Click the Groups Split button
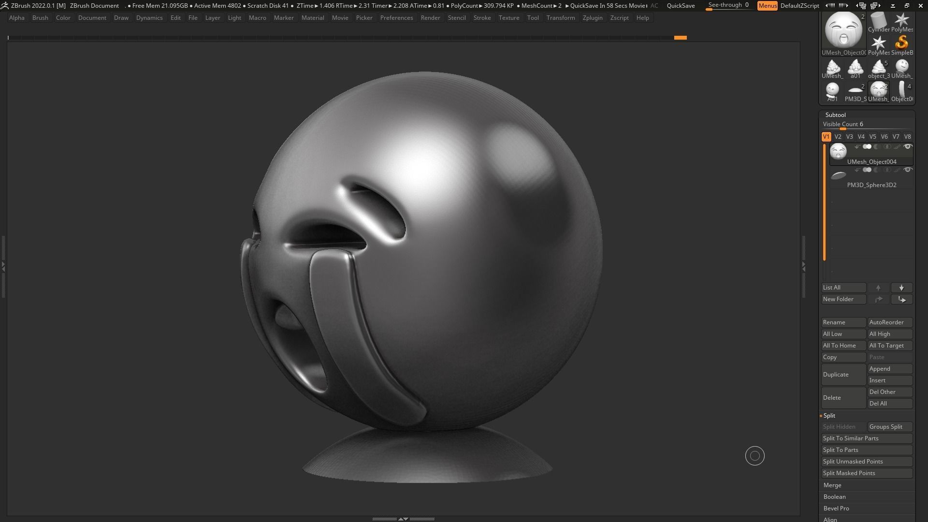 click(x=890, y=427)
